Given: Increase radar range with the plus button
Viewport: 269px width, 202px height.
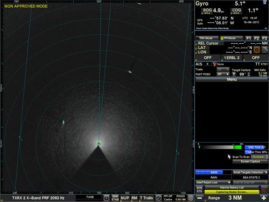Looking at the screenshot, I should (264, 198).
